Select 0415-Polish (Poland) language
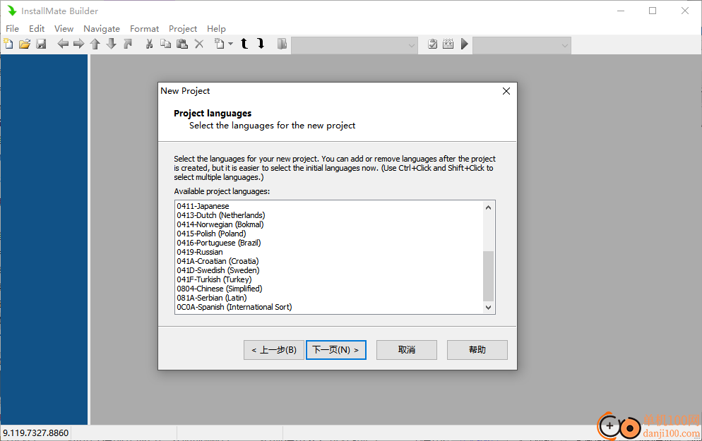 point(328,234)
